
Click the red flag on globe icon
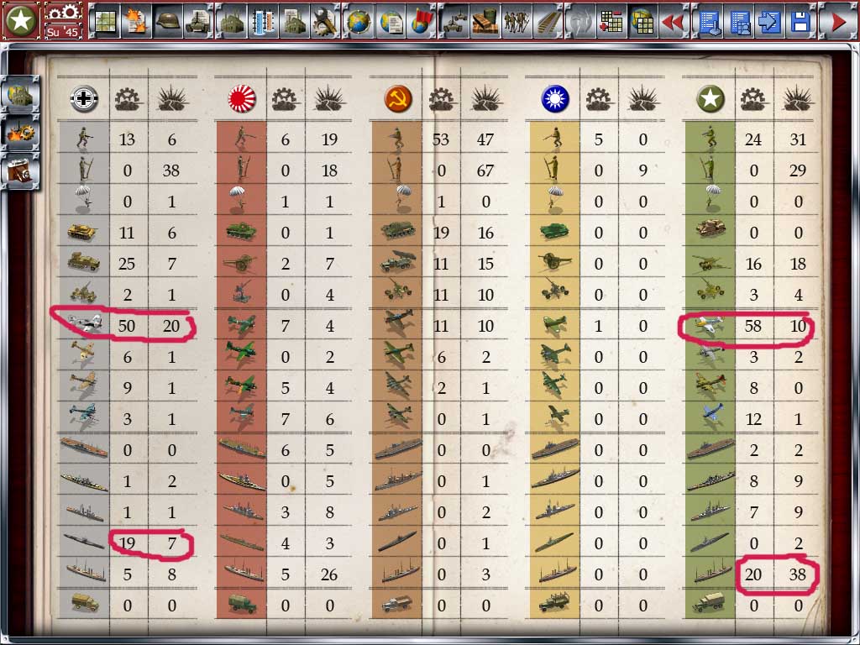point(423,22)
